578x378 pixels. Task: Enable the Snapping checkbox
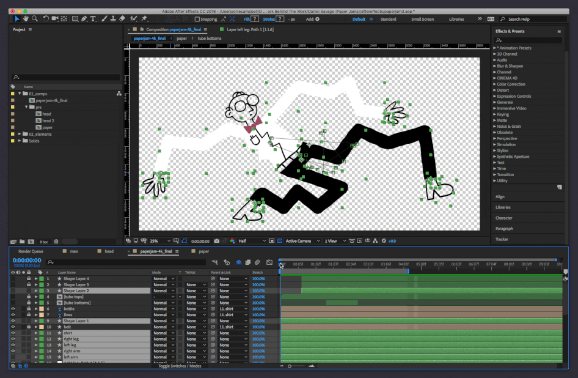(x=197, y=19)
